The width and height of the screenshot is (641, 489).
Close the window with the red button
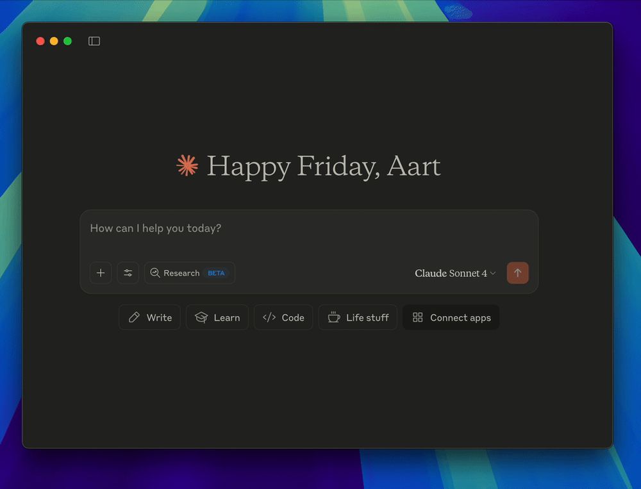[x=40, y=41]
